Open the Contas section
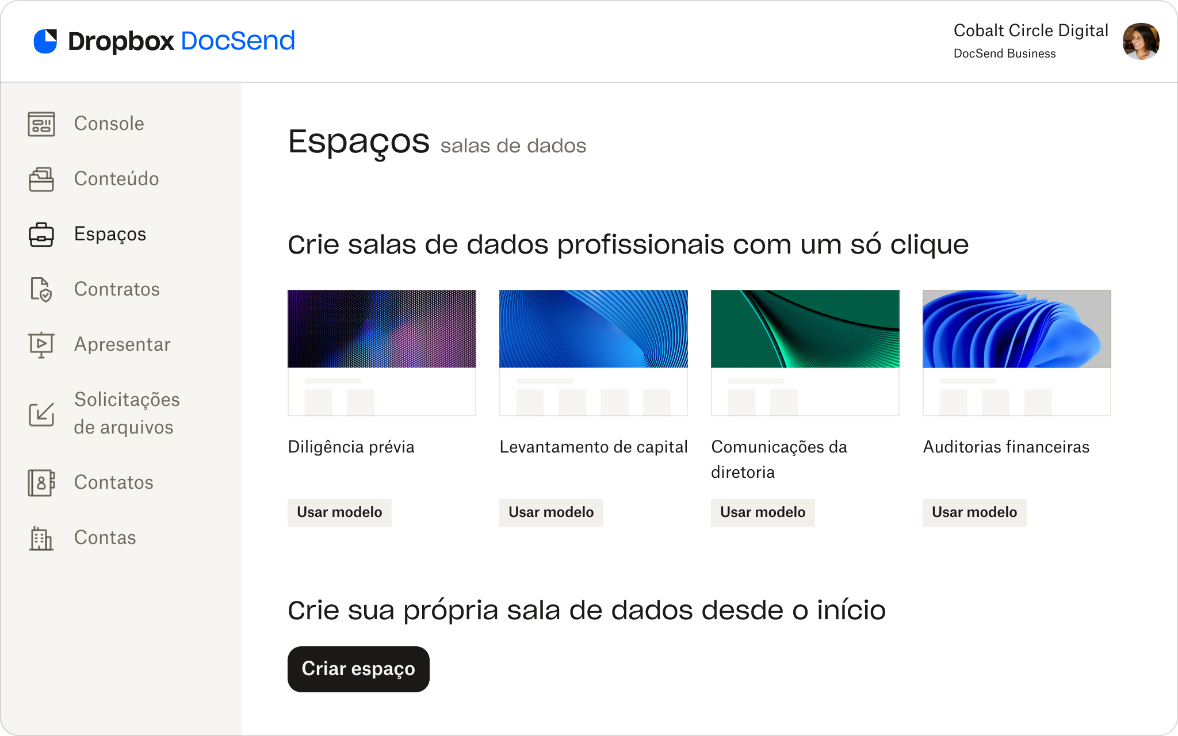 coord(105,538)
